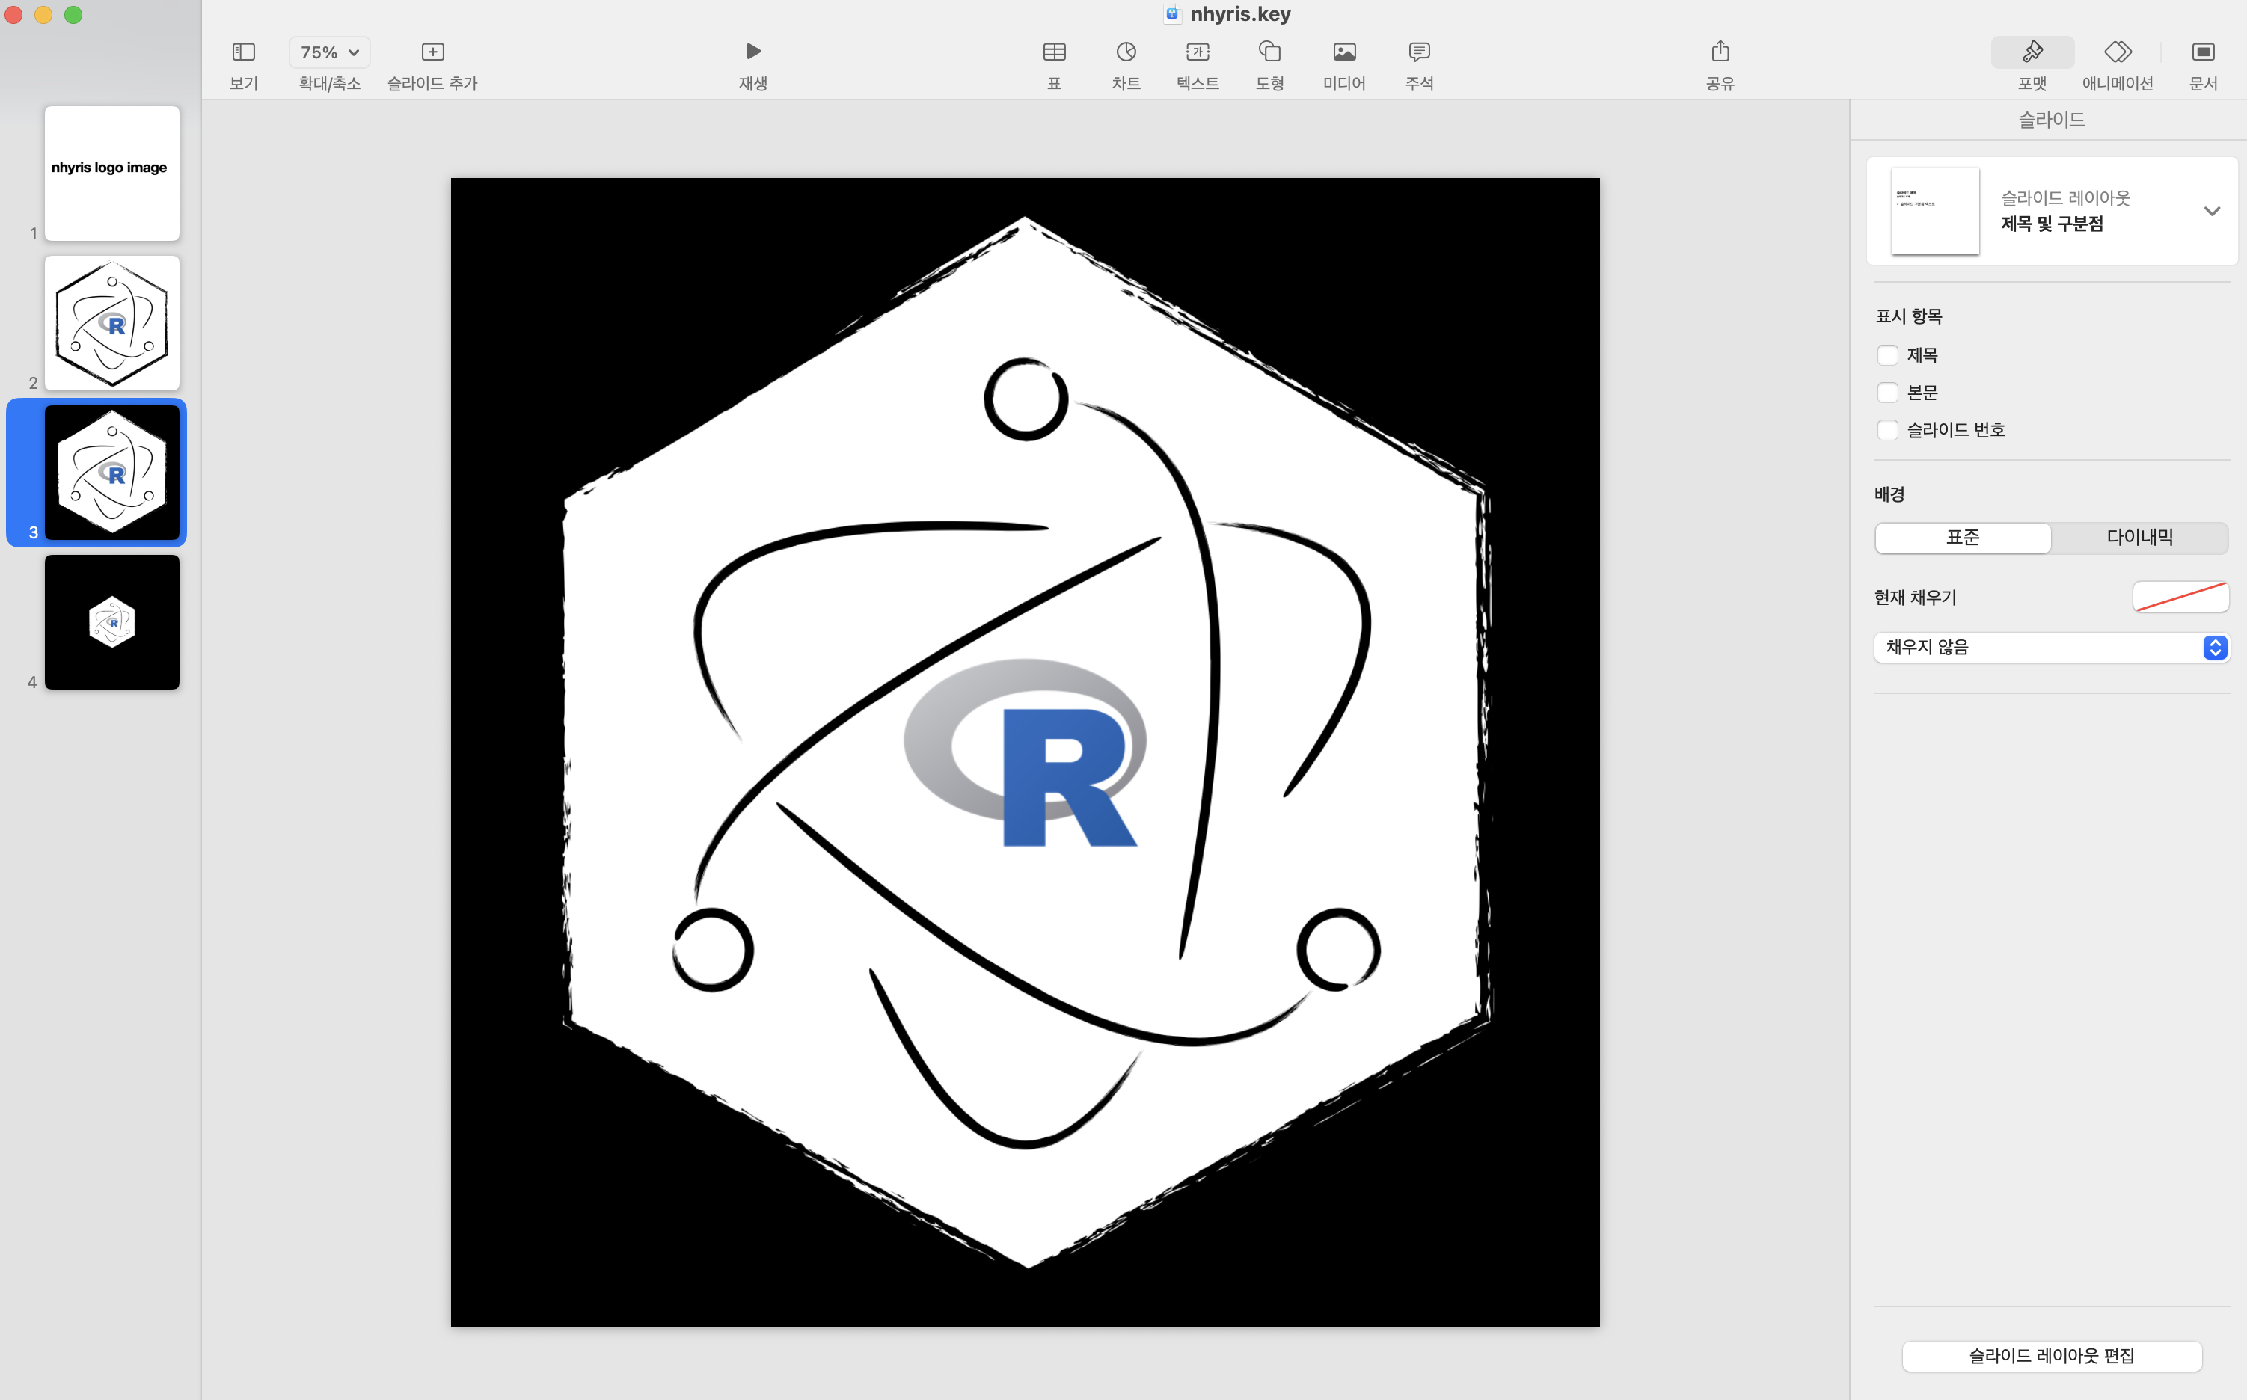2247x1400 pixels.
Task: Click the 슬라이드 inspector tab header
Action: [2052, 120]
